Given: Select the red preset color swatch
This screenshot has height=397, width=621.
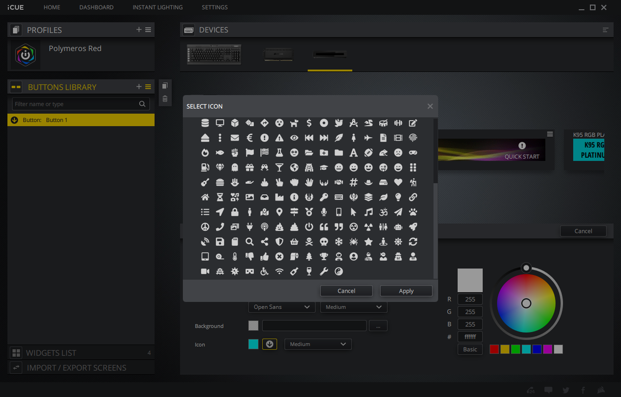Looking at the screenshot, I should point(494,349).
